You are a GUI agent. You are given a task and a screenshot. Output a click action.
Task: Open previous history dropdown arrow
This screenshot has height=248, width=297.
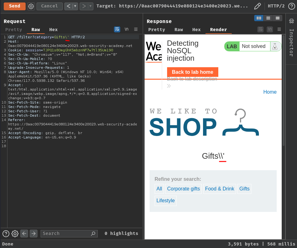[x=75, y=6]
